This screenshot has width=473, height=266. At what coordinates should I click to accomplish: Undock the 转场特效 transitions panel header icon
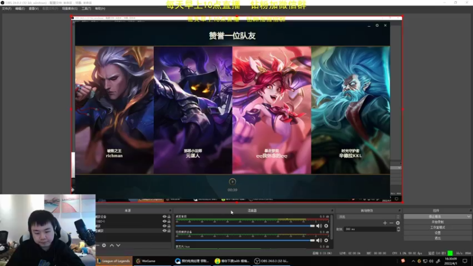pos(400,210)
